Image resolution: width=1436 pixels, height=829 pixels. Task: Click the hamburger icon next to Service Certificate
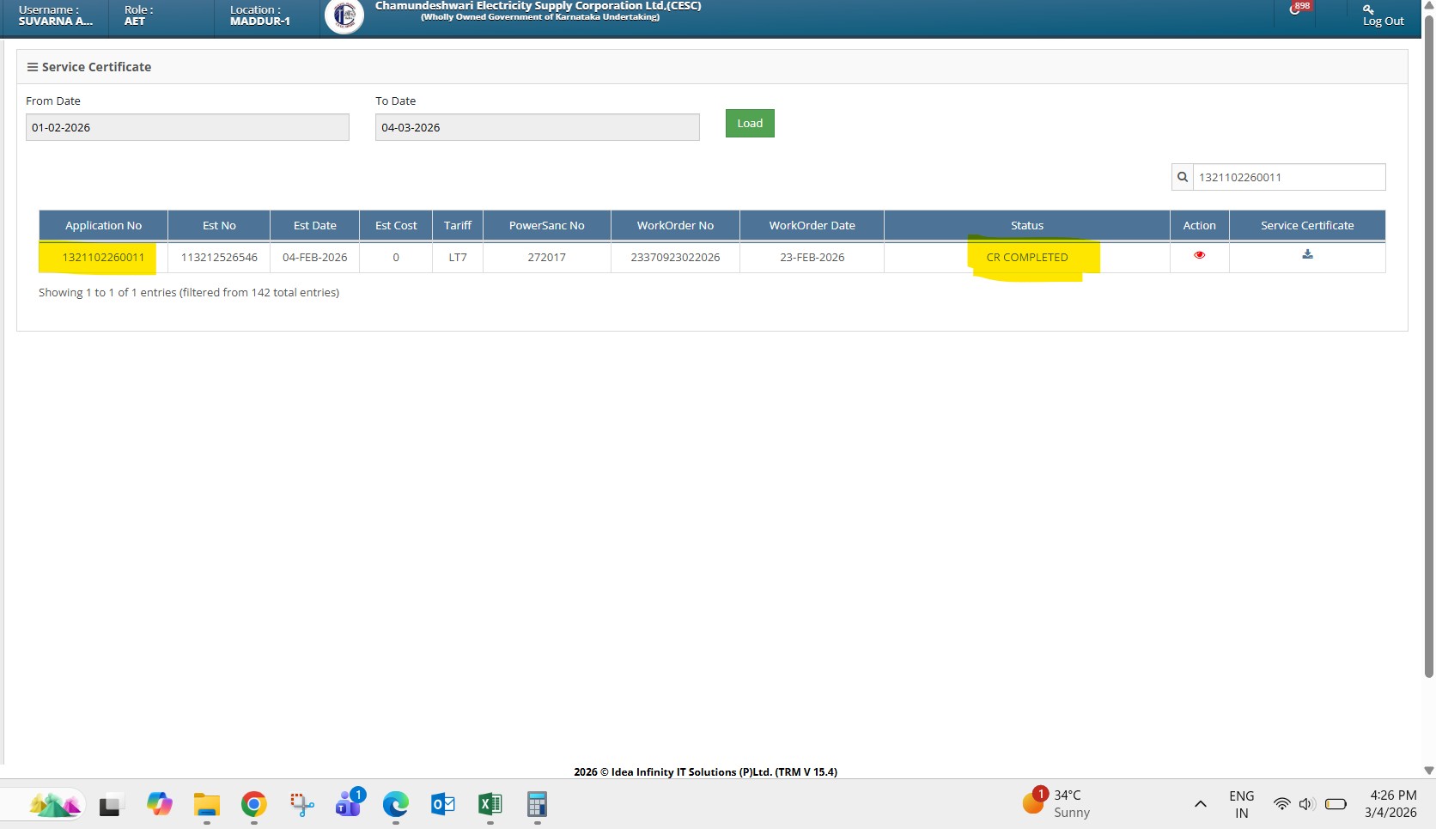click(33, 67)
